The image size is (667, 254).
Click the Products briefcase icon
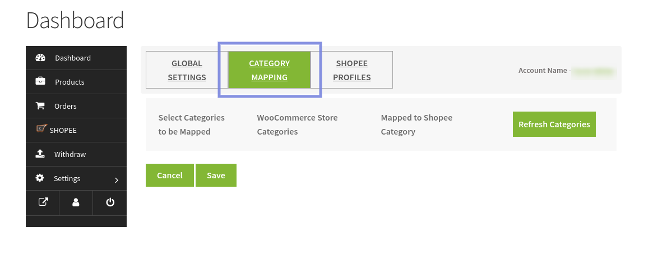coord(40,82)
